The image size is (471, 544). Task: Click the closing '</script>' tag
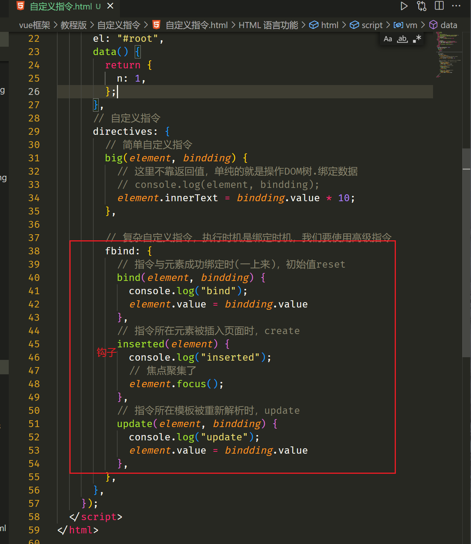(x=96, y=517)
